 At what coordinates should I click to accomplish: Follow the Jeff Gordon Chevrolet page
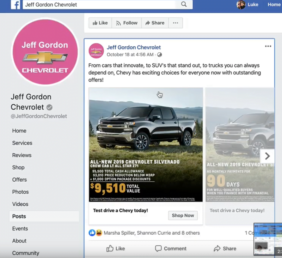tap(127, 23)
